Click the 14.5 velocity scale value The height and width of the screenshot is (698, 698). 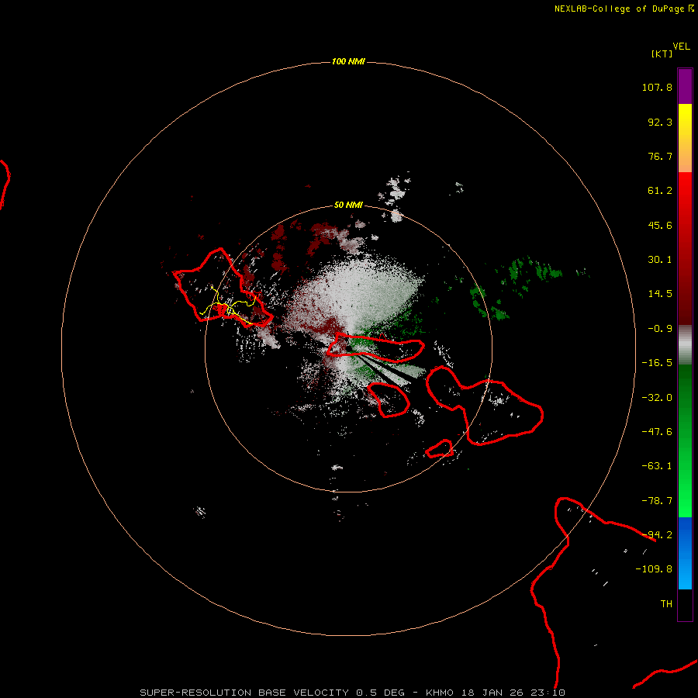(x=660, y=294)
